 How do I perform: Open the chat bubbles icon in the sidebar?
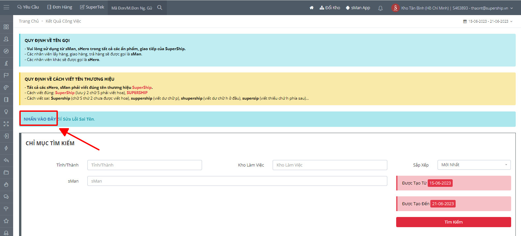pyautogui.click(x=6, y=197)
